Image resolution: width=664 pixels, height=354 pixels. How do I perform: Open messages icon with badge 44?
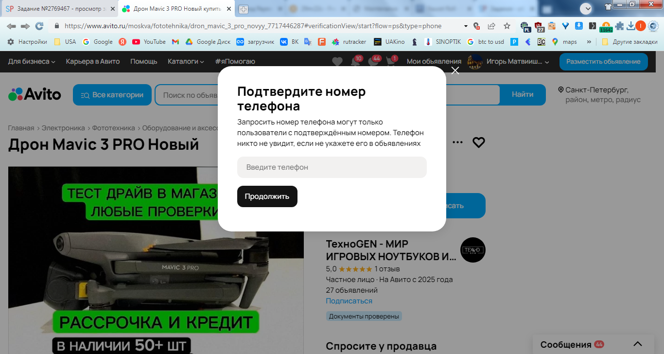[x=374, y=61]
